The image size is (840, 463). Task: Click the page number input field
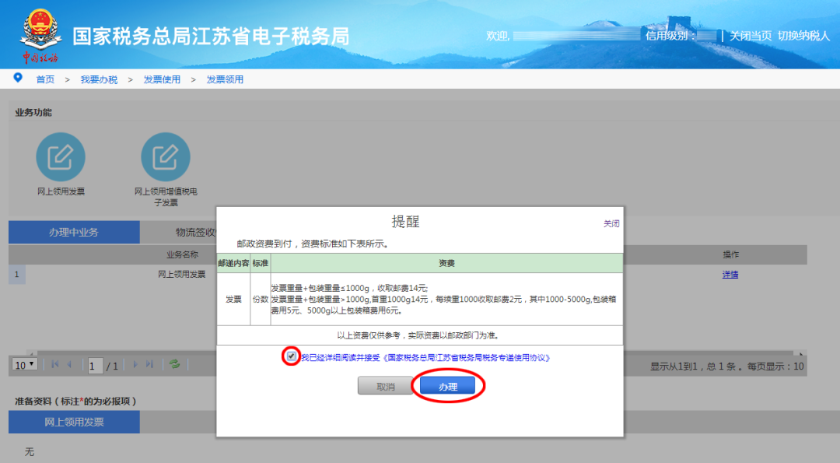tap(96, 366)
